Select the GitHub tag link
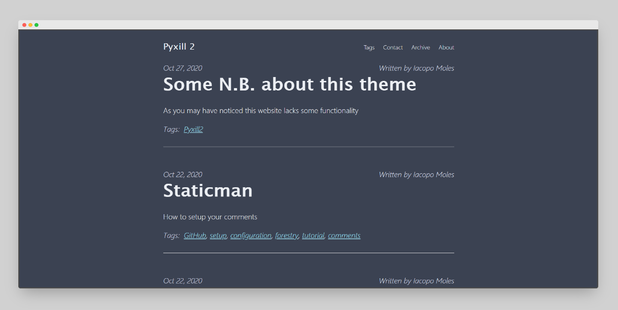Image resolution: width=618 pixels, height=310 pixels. [x=195, y=235]
